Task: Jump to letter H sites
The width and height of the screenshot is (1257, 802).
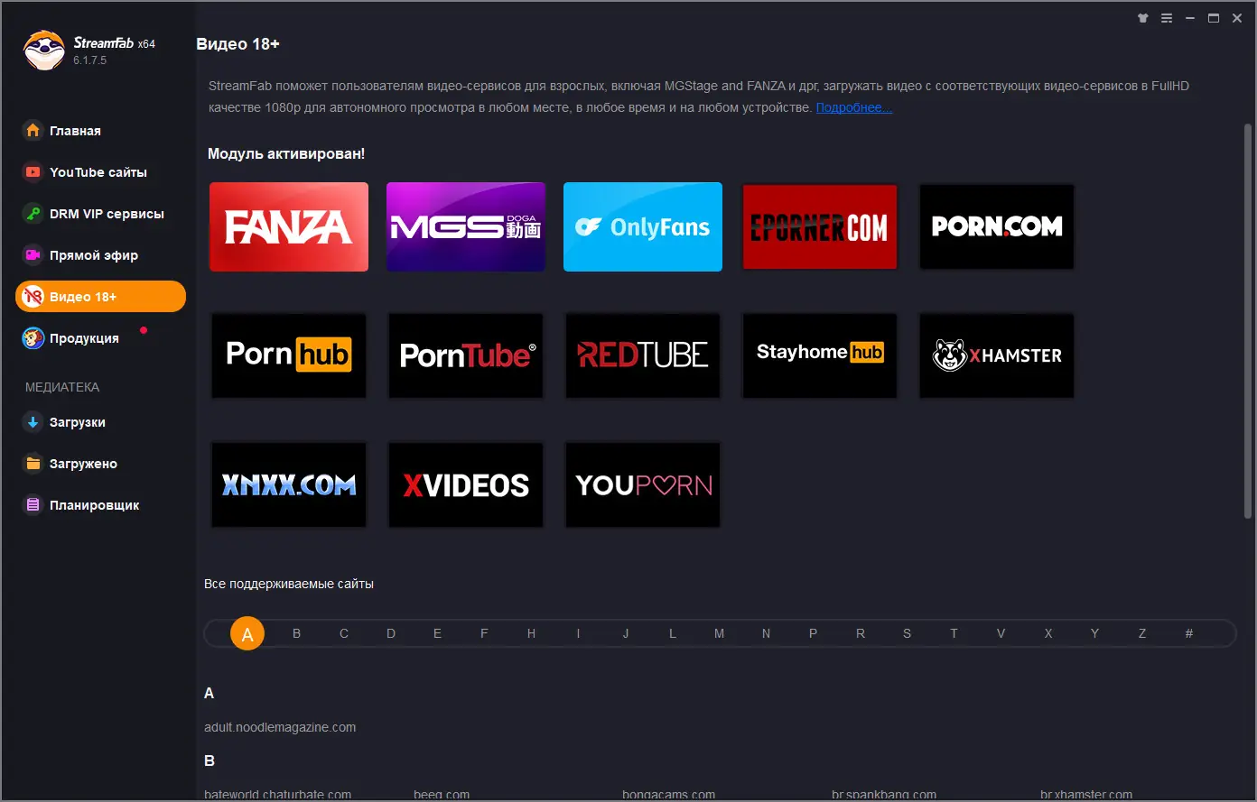Action: tap(532, 633)
